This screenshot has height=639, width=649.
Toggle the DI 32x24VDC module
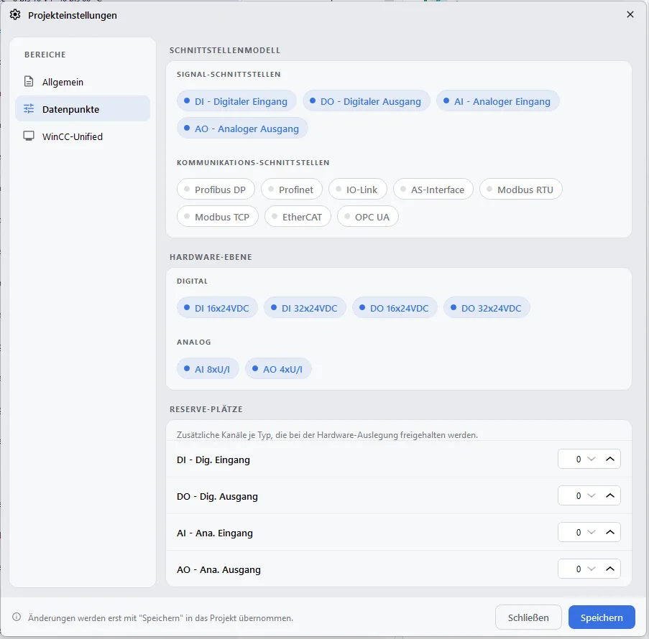point(305,308)
